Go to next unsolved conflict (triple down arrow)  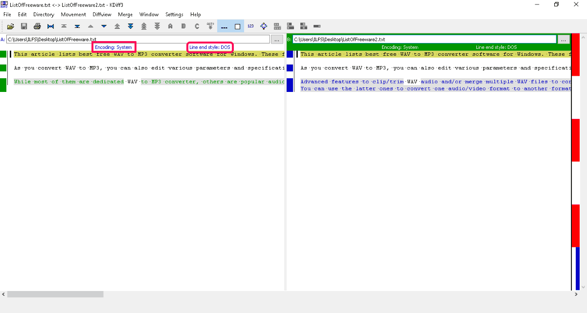pos(157,26)
